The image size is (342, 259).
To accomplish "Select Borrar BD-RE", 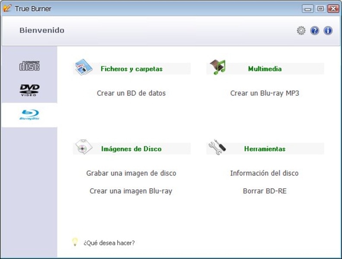I will (x=265, y=191).
